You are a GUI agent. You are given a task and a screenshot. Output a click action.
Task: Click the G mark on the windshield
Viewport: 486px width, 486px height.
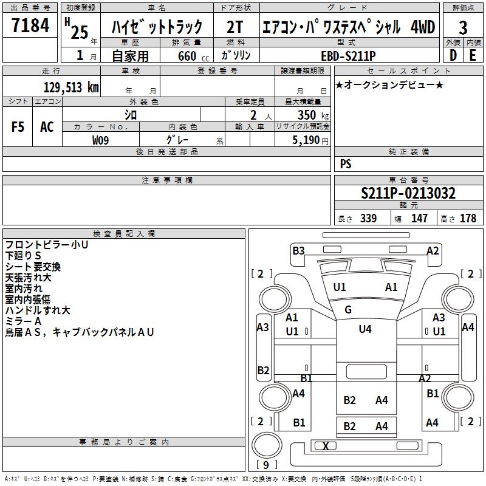coord(348,310)
